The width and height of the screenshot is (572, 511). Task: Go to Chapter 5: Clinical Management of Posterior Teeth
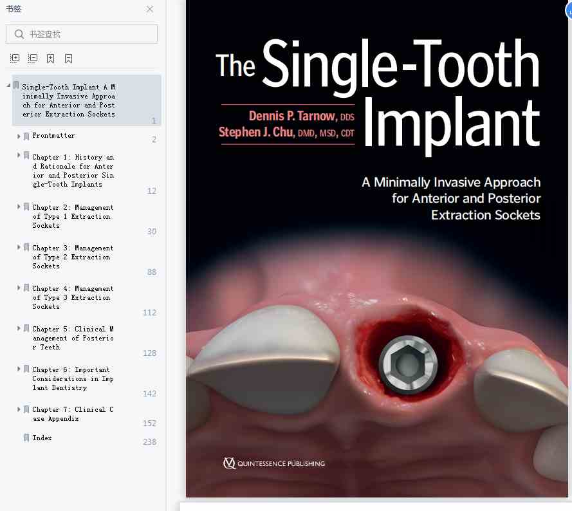click(x=73, y=338)
